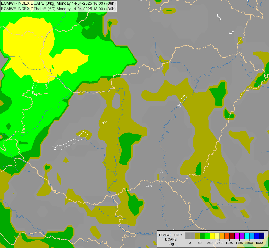Click the legend value "1750"
Viewport: 269px width, 248px height.
pyautogui.click(x=239, y=243)
